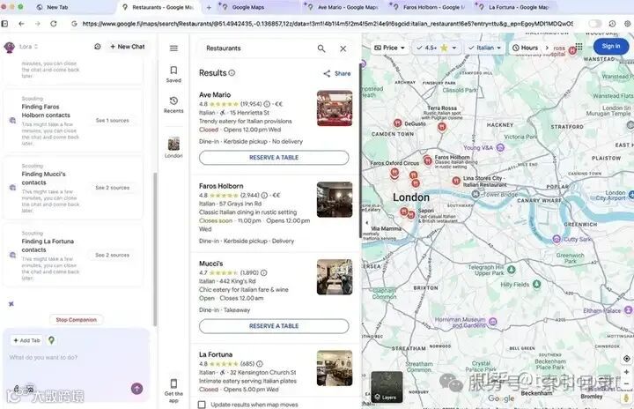Viewport: 634px width, 409px height.
Task: Expand the Price filter dropdown
Action: pos(389,48)
